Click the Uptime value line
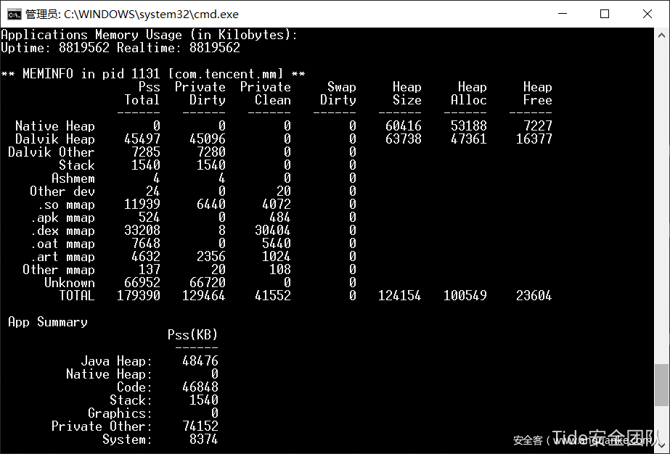Screen dimensions: 670x454 (120, 48)
